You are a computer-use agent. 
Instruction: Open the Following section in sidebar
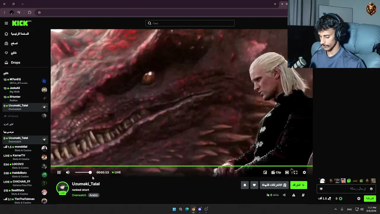(11, 53)
